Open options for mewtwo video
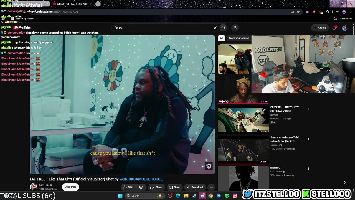 [x=309, y=169]
